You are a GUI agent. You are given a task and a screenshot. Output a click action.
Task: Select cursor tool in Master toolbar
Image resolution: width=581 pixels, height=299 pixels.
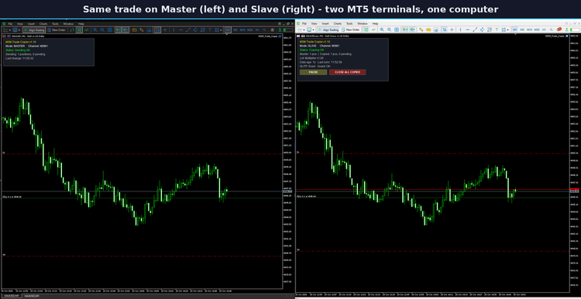pos(157,30)
